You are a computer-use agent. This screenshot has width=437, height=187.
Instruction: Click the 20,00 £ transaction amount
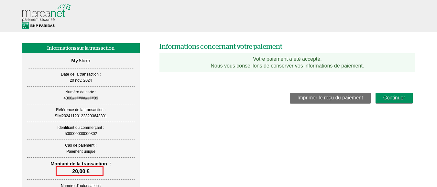click(81, 171)
